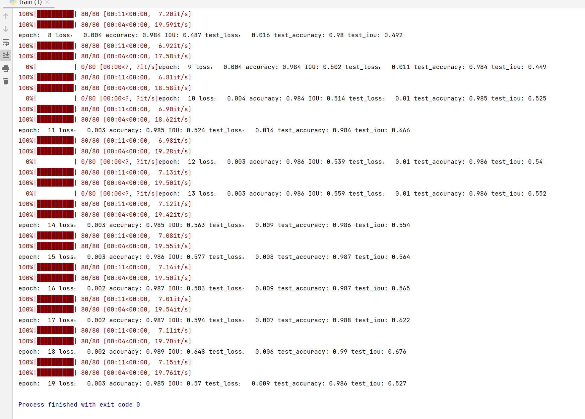The height and width of the screenshot is (419, 585).
Task: Click the 7.13it/s progress line
Action: [x=105, y=172]
